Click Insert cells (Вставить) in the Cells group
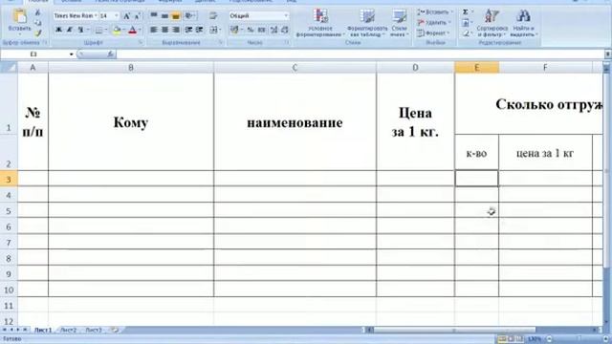The height and width of the screenshot is (344, 612). [434, 12]
